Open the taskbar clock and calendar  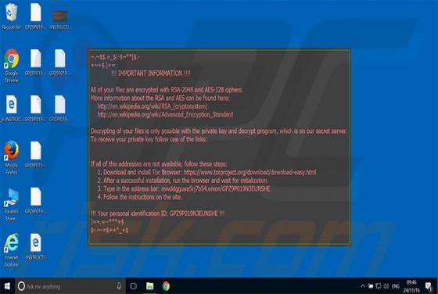[411, 286]
